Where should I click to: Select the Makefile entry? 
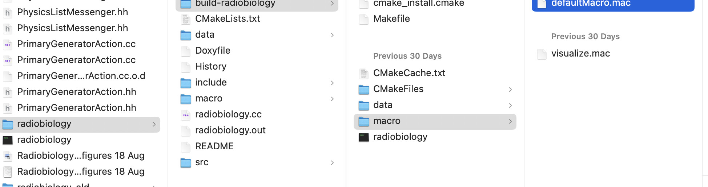(x=391, y=18)
